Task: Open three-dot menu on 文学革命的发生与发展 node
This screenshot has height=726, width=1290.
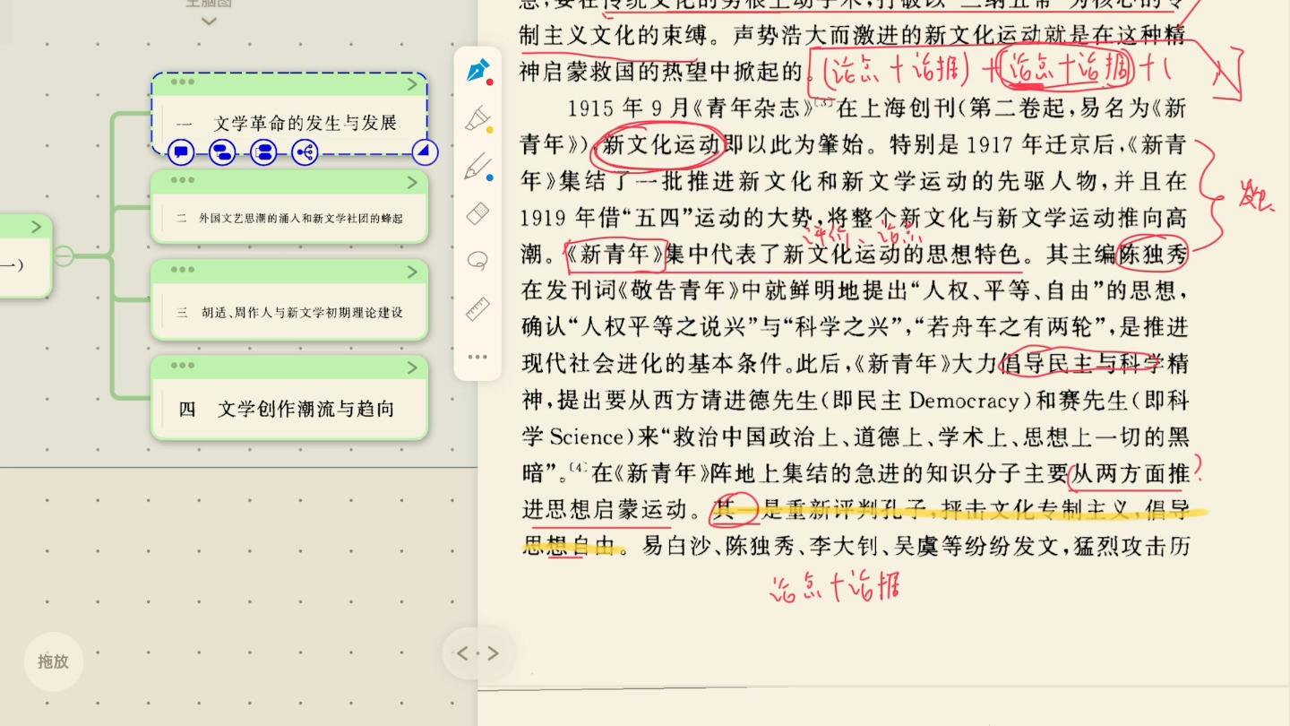Action: 183,82
